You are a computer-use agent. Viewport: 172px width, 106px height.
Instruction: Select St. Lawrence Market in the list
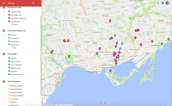[x=17, y=96]
